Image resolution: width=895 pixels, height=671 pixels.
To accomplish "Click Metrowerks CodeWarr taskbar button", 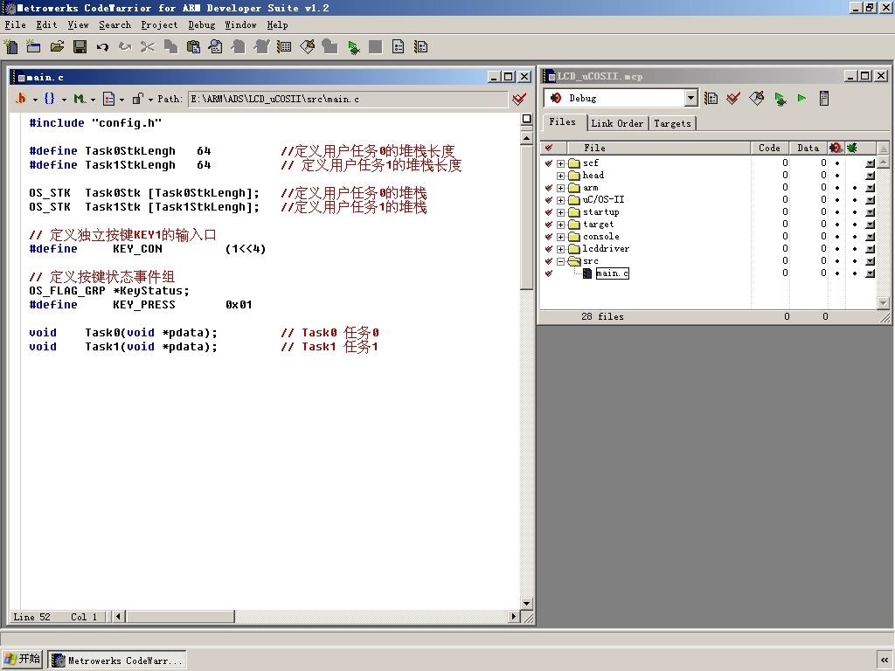I will pos(117,661).
